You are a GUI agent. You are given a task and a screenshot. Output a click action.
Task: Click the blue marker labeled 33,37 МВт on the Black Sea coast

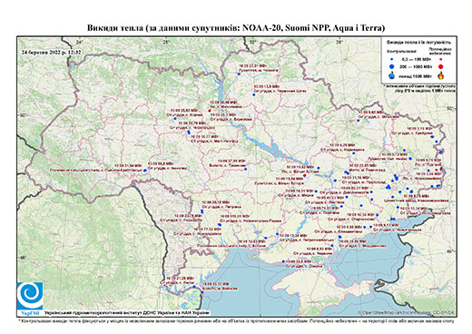coord(202,293)
